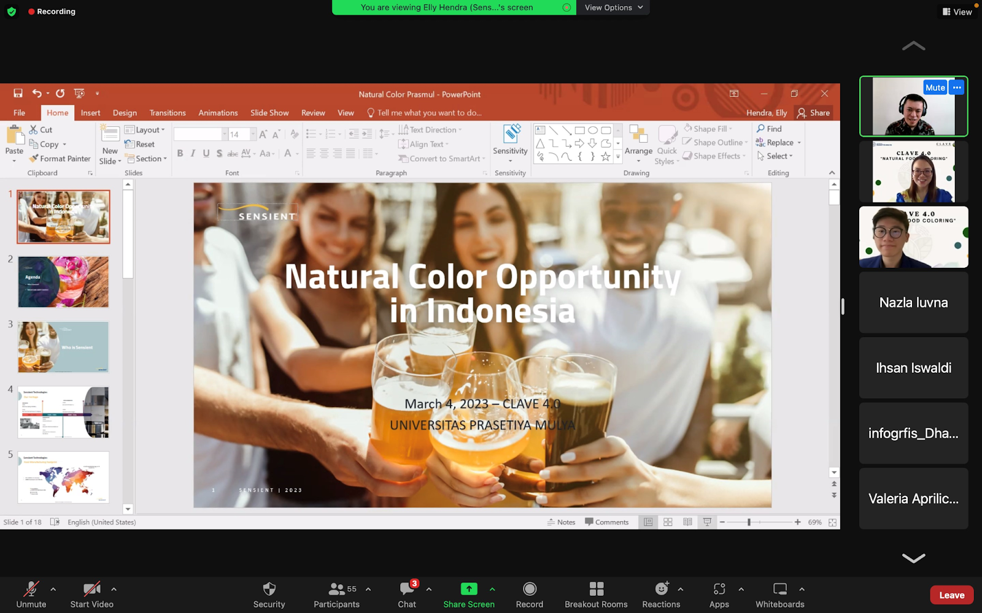Mute the highlighted participant video
The image size is (982, 613).
tap(935, 88)
